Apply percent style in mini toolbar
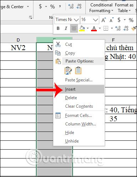 (x=131, y=20)
